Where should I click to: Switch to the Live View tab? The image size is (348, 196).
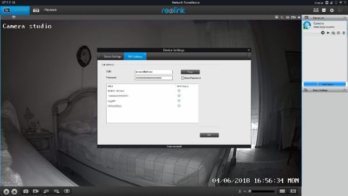(x=15, y=10)
